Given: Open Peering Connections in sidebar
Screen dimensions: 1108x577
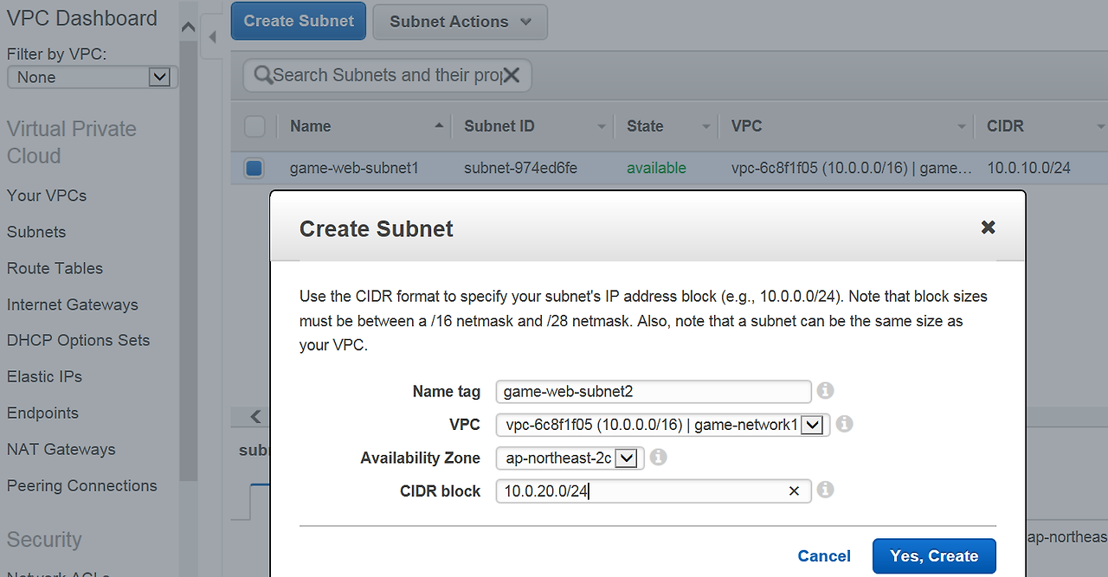Looking at the screenshot, I should (82, 485).
